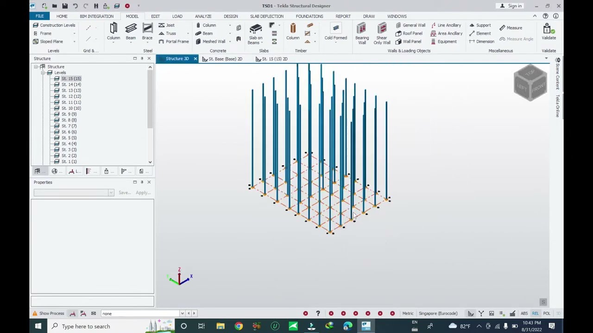Viewport: 593px width, 333px height.
Task: Select the steel Beam tool
Action: pyautogui.click(x=131, y=32)
